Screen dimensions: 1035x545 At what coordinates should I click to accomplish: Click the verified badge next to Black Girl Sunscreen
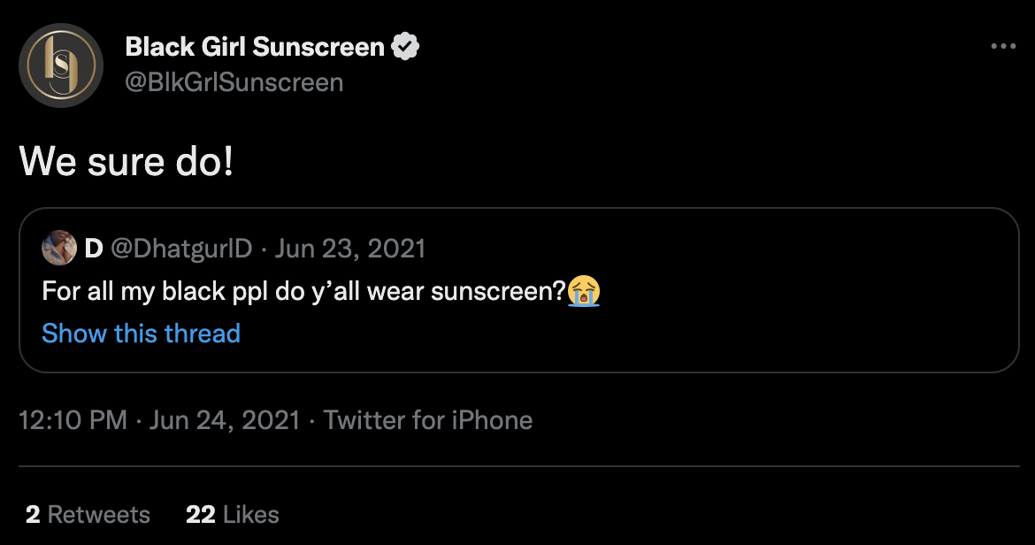pyautogui.click(x=405, y=47)
